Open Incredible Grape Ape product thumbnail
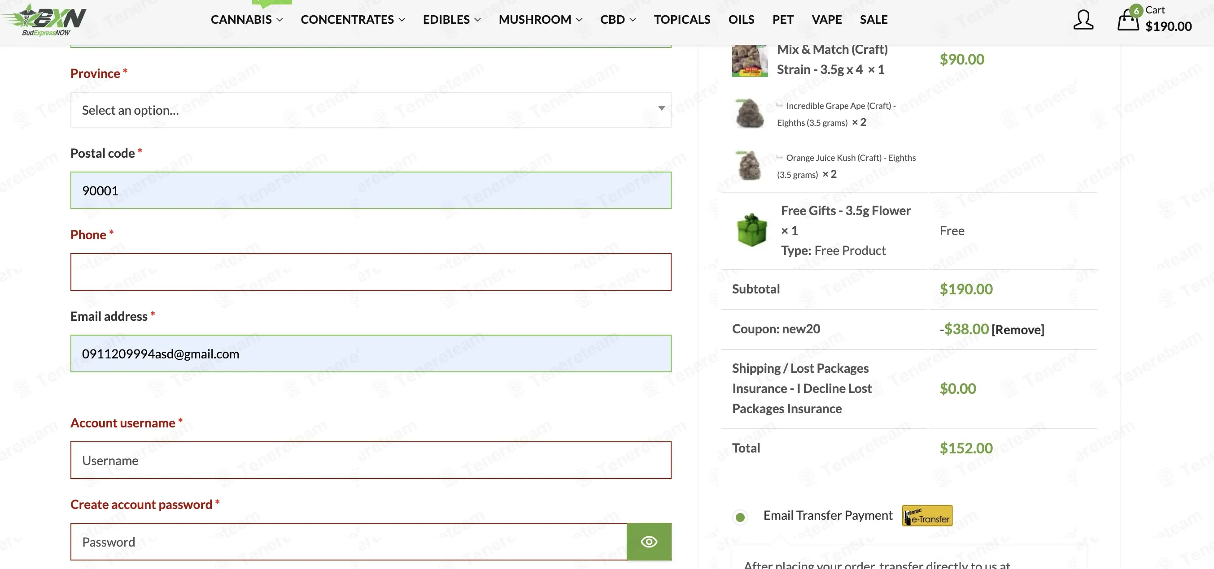 point(750,113)
